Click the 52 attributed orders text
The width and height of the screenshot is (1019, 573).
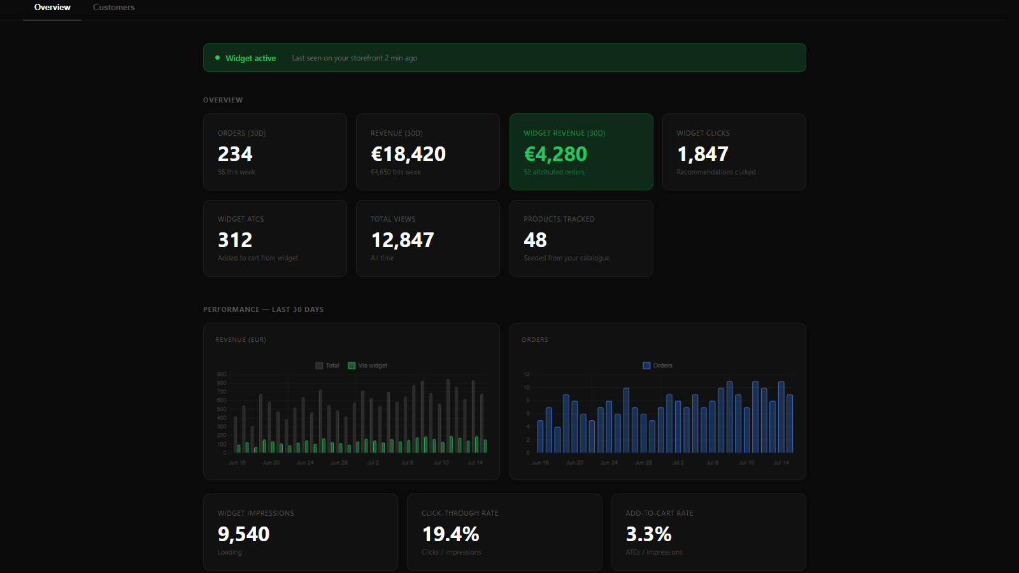click(554, 172)
